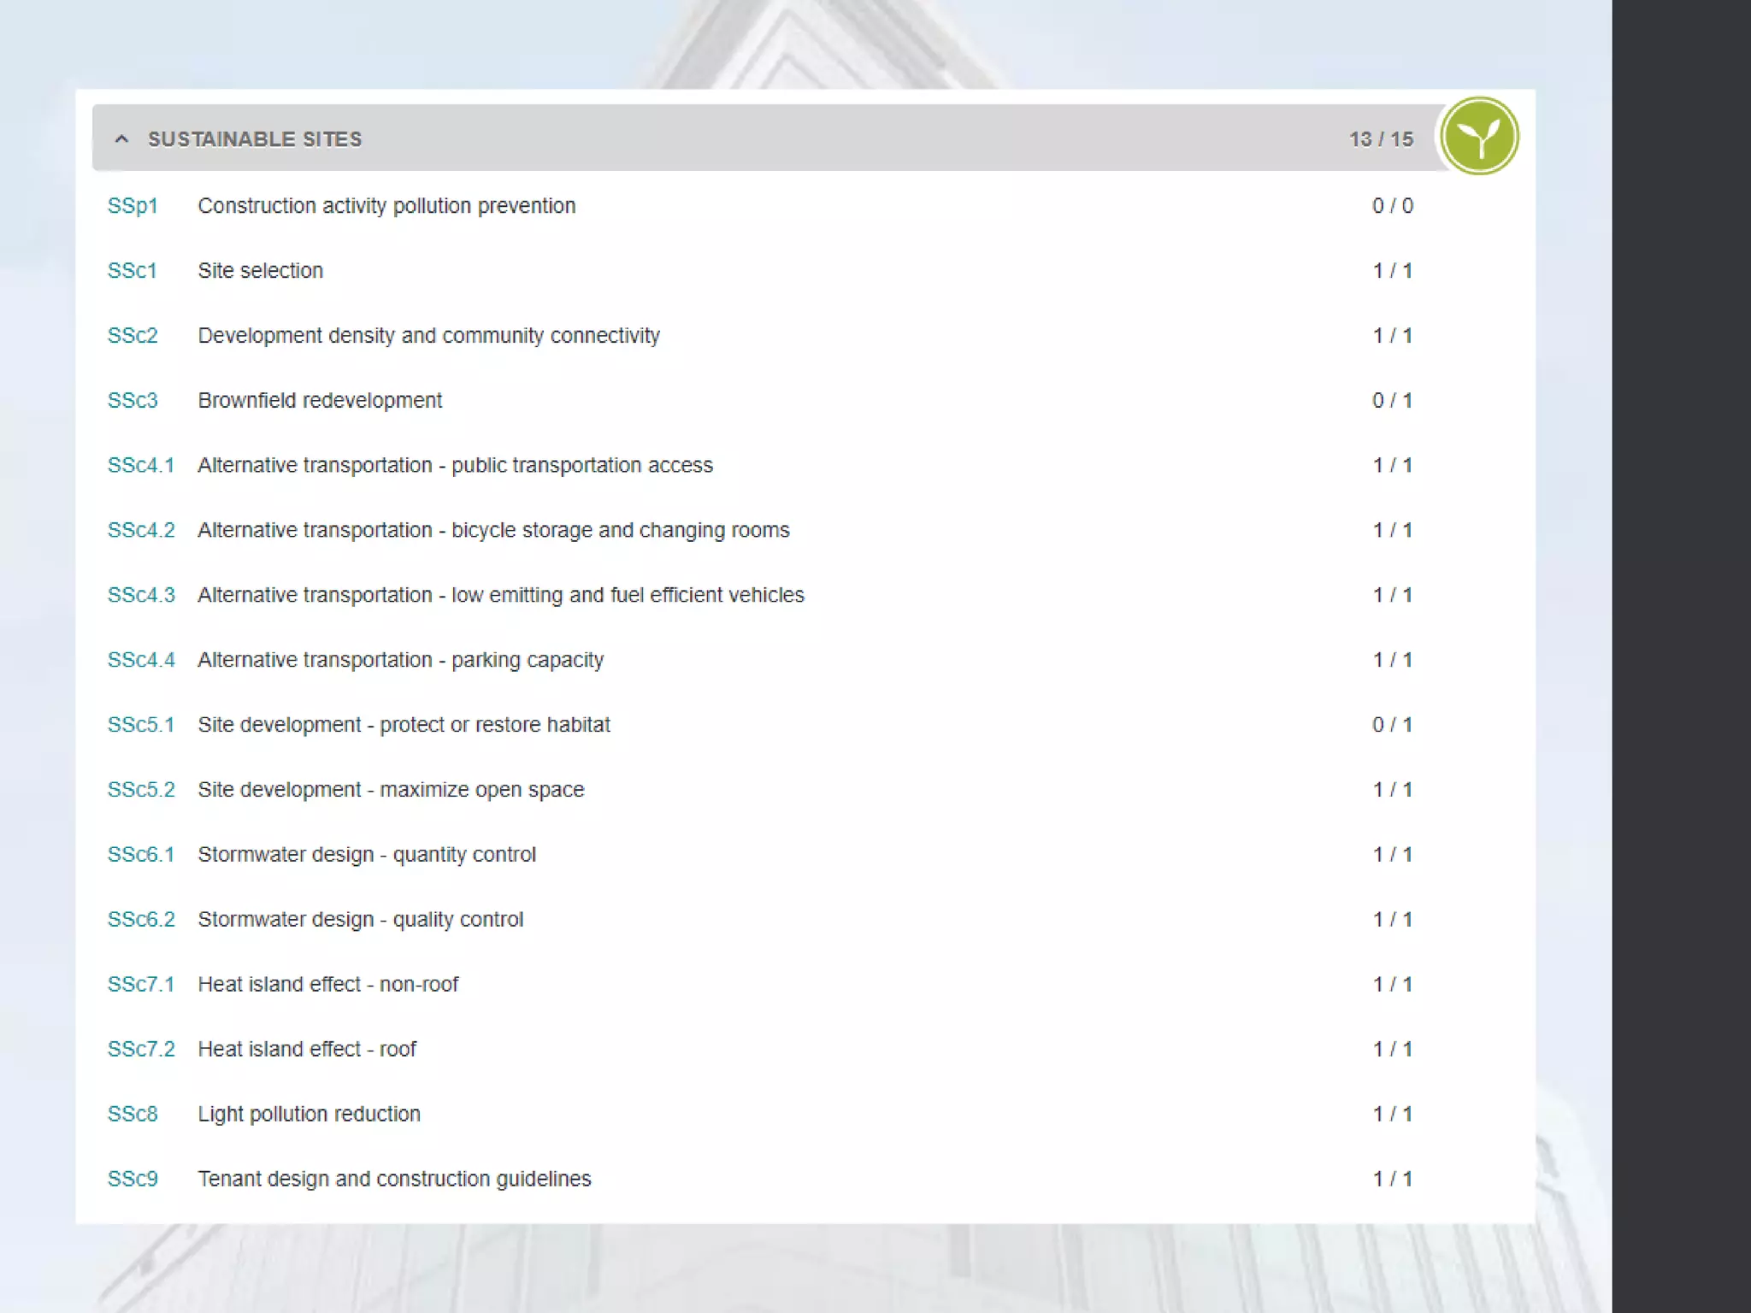The width and height of the screenshot is (1751, 1313).
Task: Click the 13 / 15 section score
Action: tap(1381, 139)
